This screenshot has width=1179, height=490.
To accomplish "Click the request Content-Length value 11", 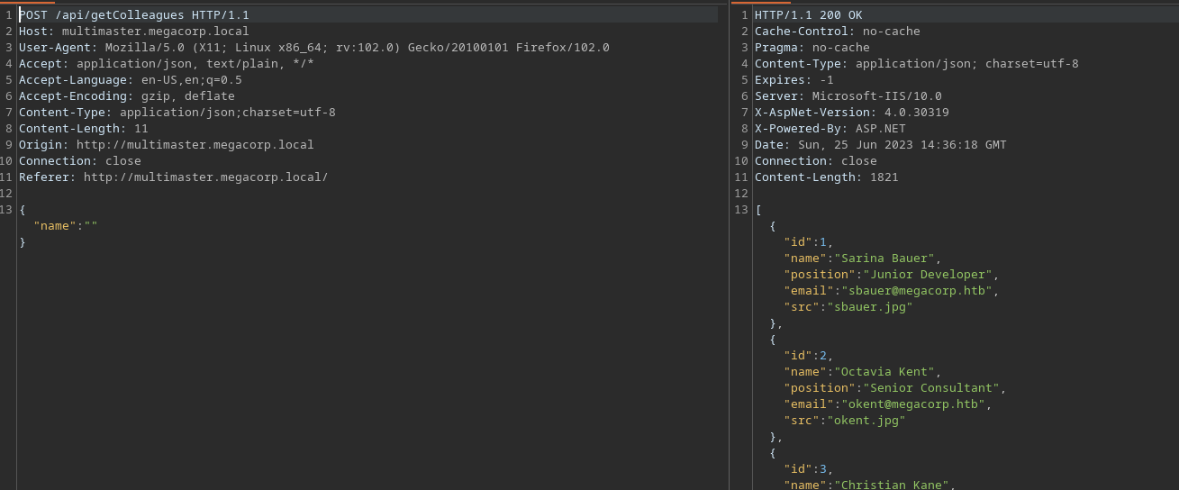I will pos(141,129).
